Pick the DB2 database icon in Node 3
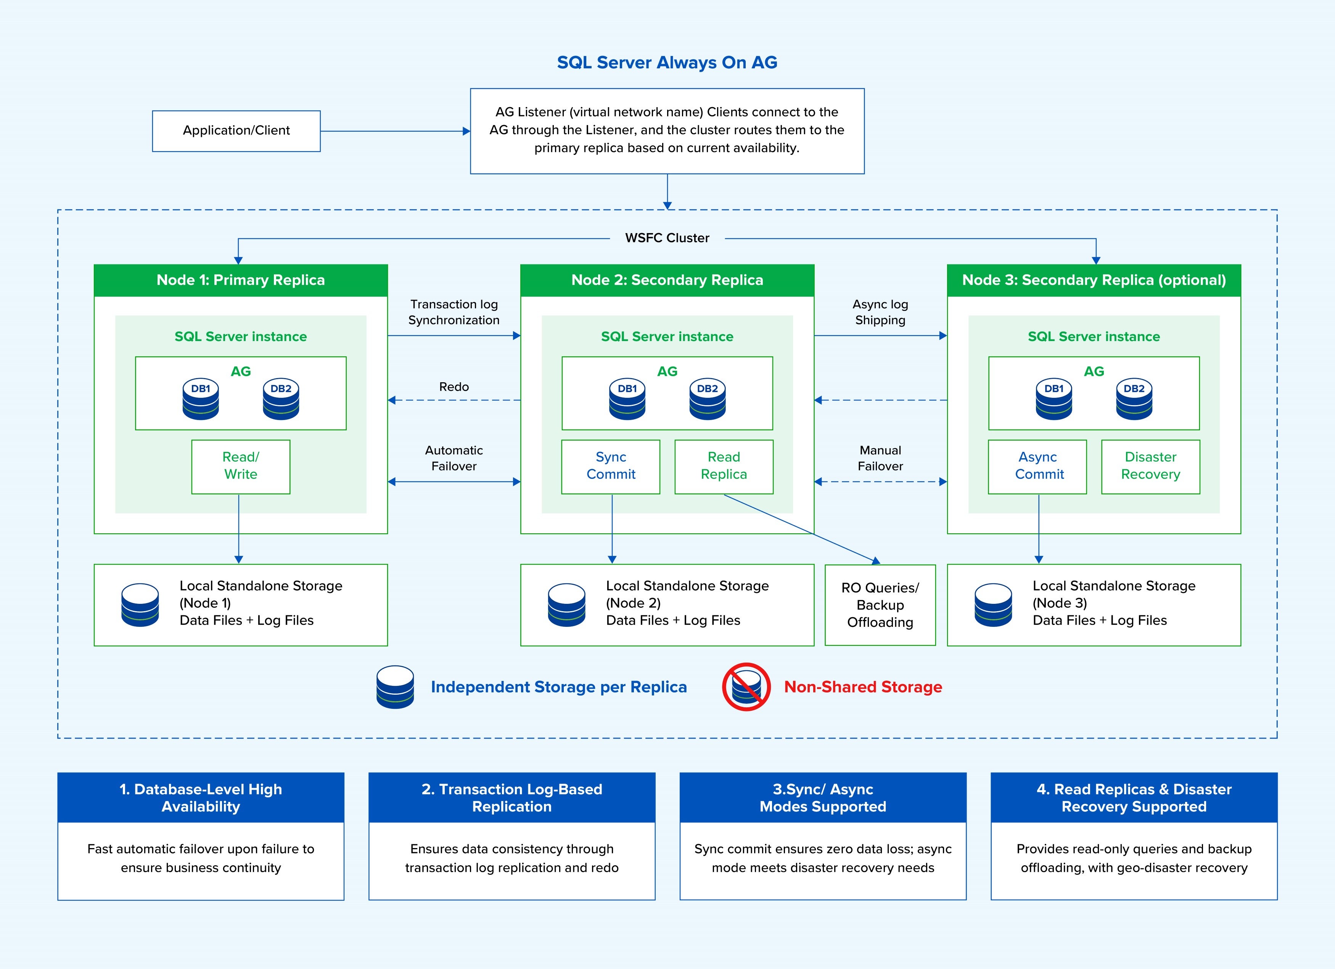This screenshot has height=969, width=1335. pos(1134,399)
